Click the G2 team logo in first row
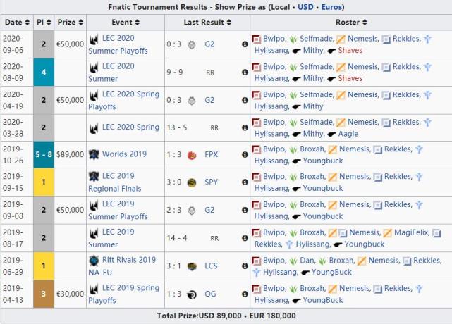Screen dimensions: 452x324 pyautogui.click(x=192, y=44)
